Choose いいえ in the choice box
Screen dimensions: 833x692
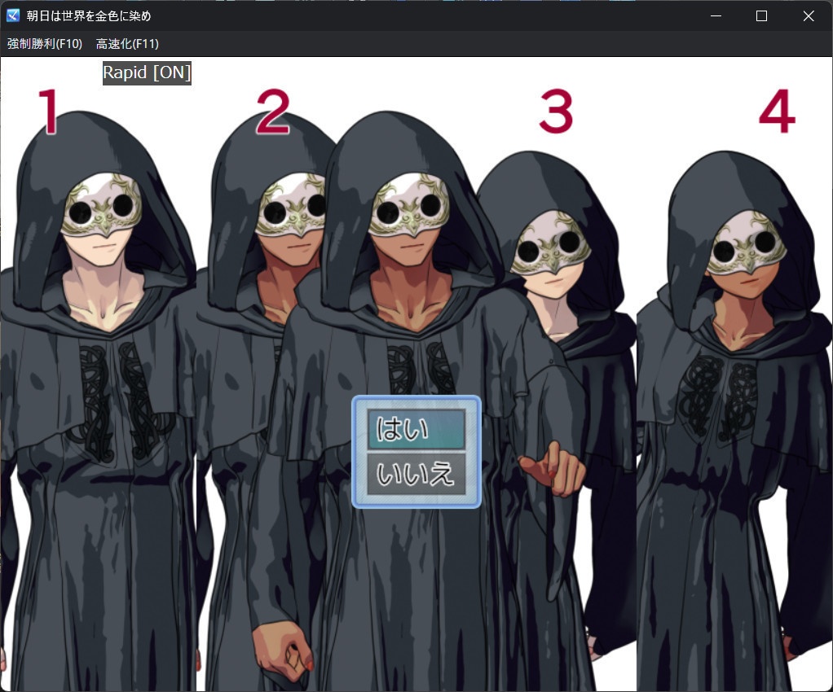[416, 474]
